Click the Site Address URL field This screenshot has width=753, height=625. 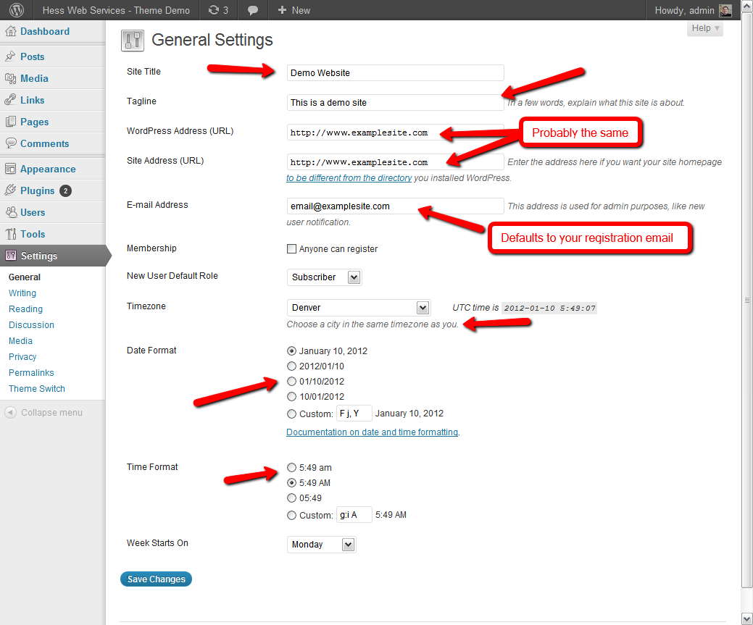[x=395, y=162]
